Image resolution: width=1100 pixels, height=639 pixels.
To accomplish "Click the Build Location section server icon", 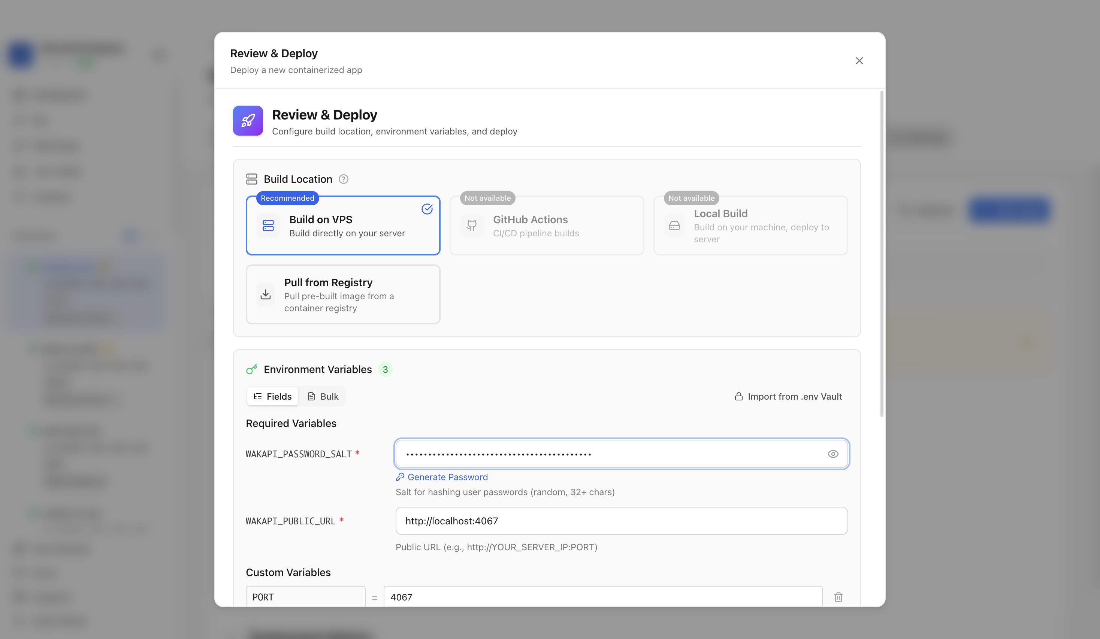I will [252, 179].
